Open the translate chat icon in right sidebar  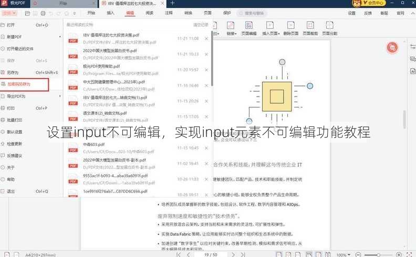tap(413, 59)
